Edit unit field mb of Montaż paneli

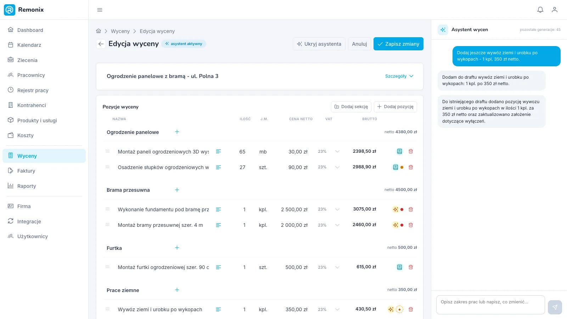pos(263,152)
